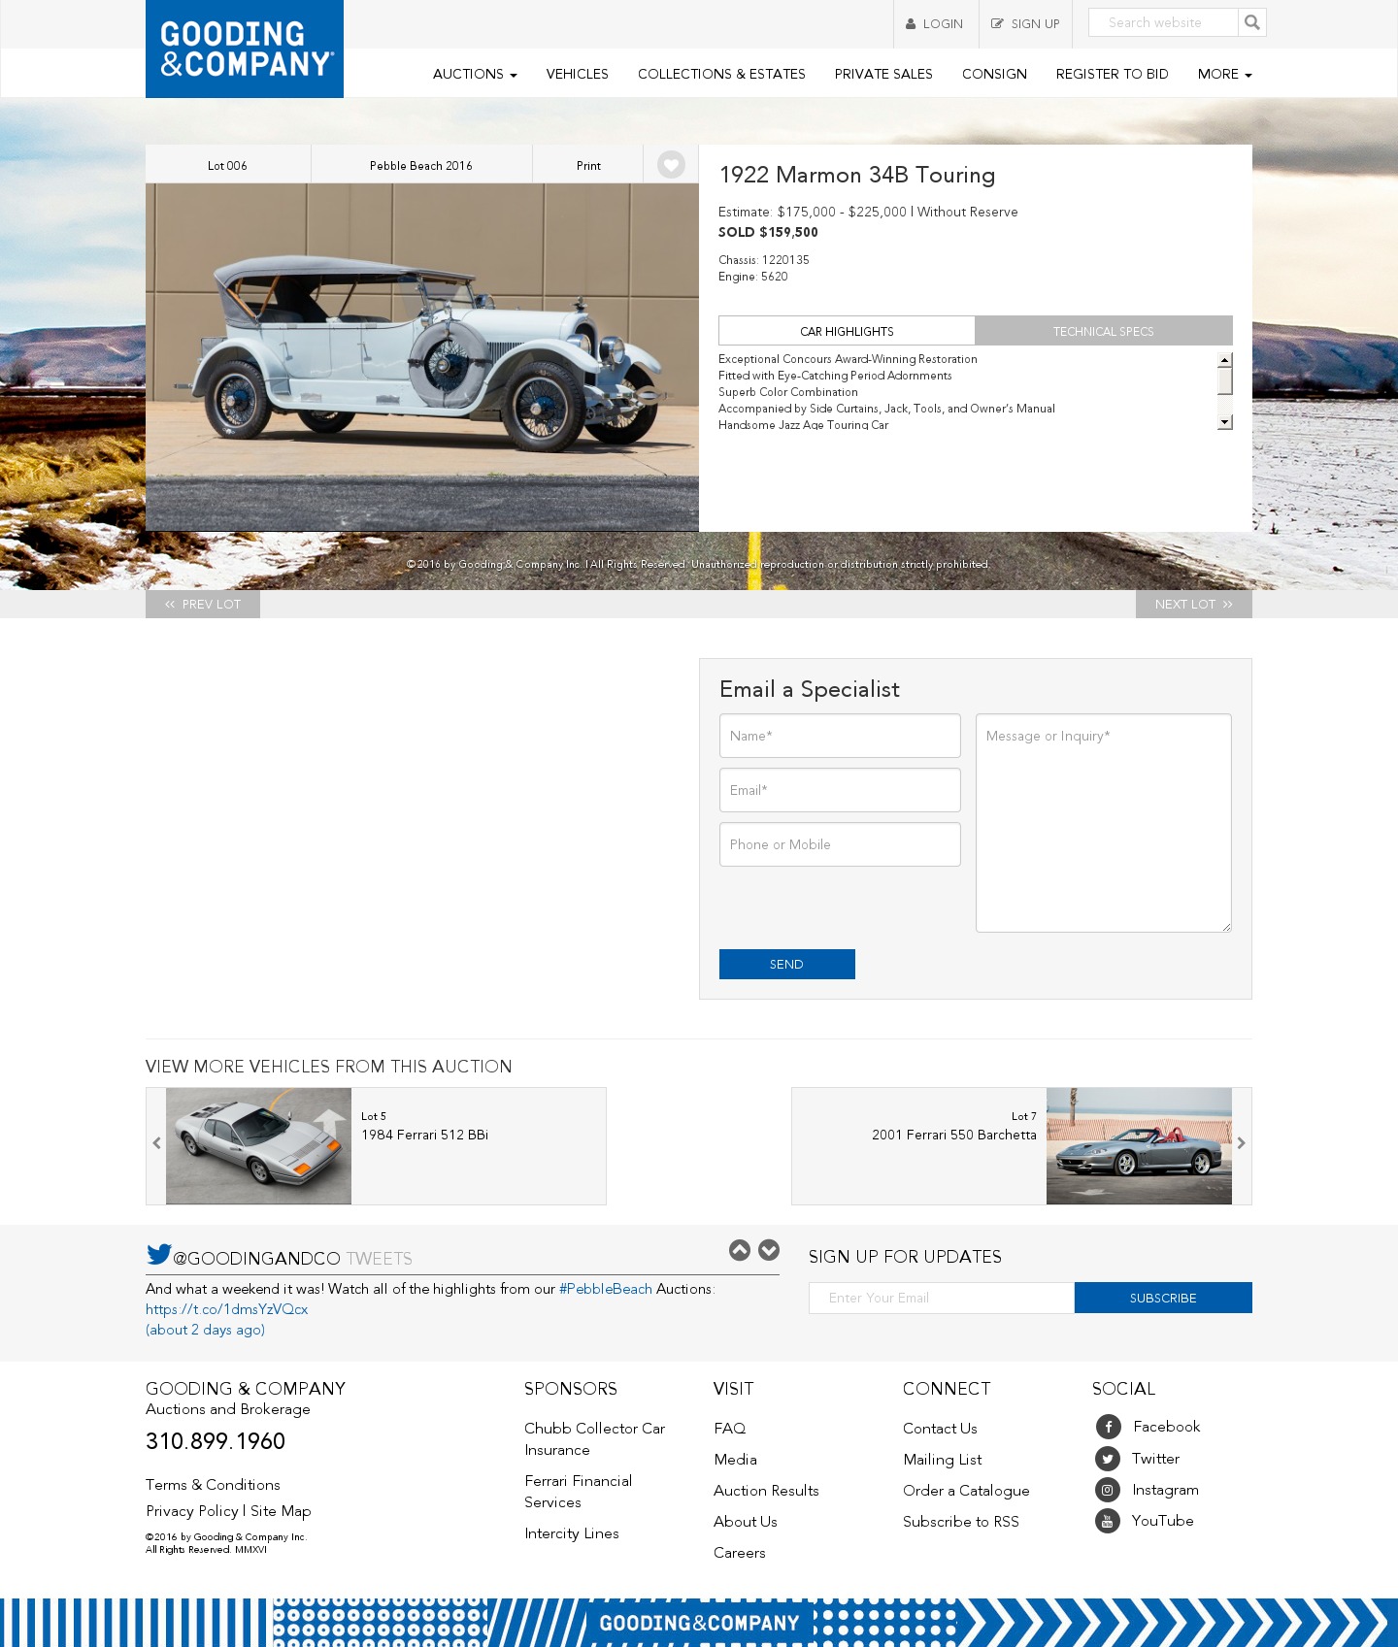The height and width of the screenshot is (1647, 1398).
Task: Open Ferrari Financial Services link
Action: [578, 1492]
